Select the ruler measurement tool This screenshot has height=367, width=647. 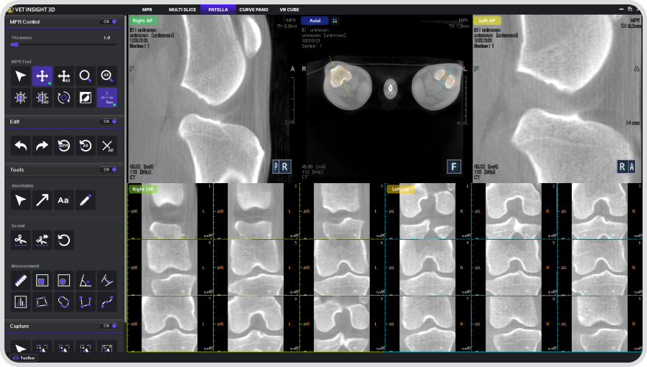click(21, 279)
